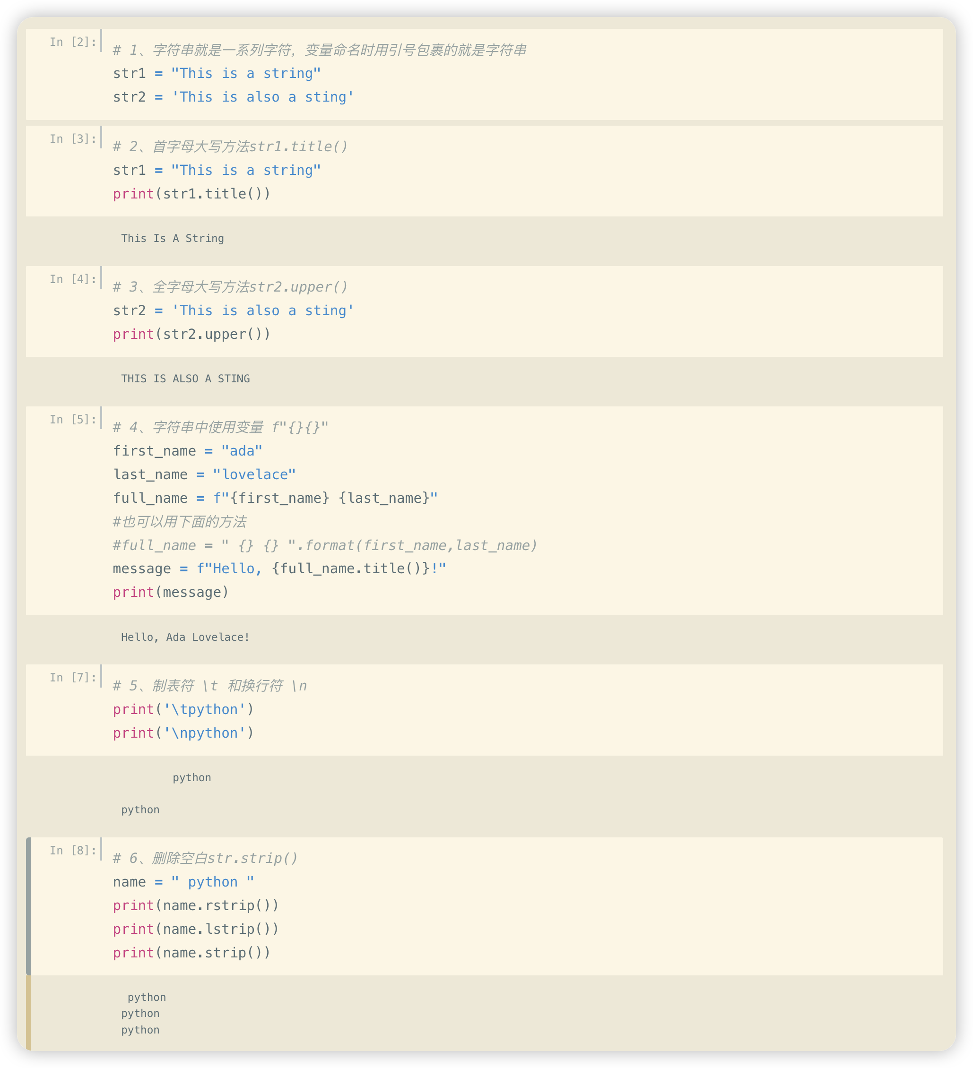Click the In [4]: cell prompt
Screen dimensions: 973x1068
point(73,279)
